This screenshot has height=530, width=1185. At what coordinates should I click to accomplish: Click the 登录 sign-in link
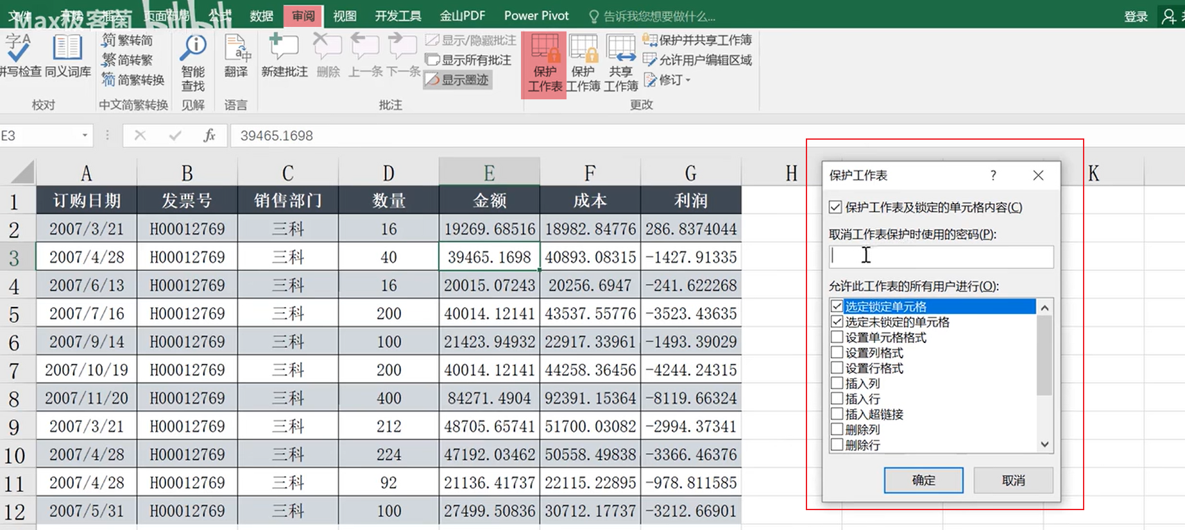coord(1136,17)
